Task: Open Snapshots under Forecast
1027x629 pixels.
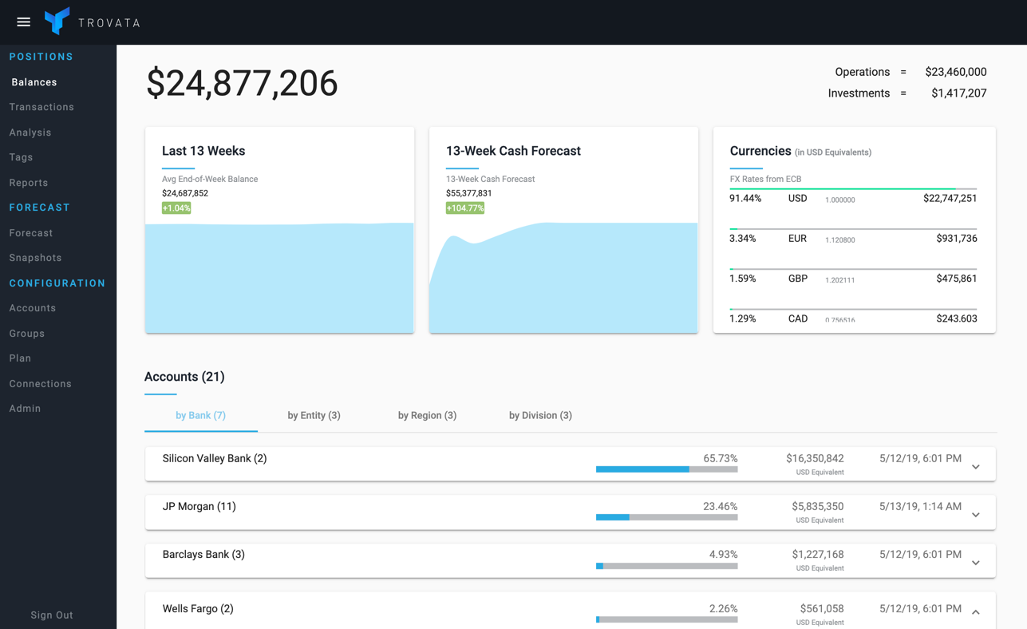Action: [35, 258]
